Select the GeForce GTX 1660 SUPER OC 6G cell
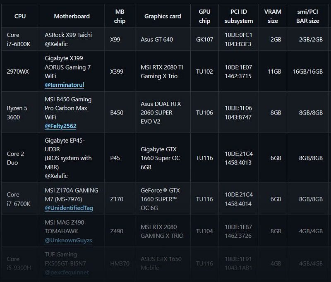 click(x=163, y=199)
